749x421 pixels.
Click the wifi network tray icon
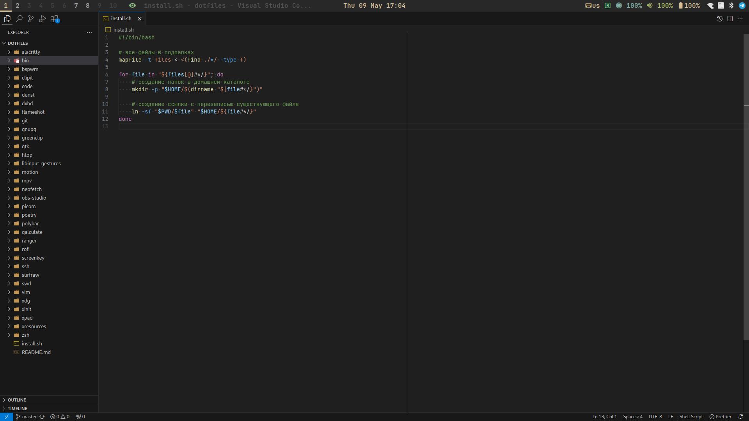pos(710,5)
